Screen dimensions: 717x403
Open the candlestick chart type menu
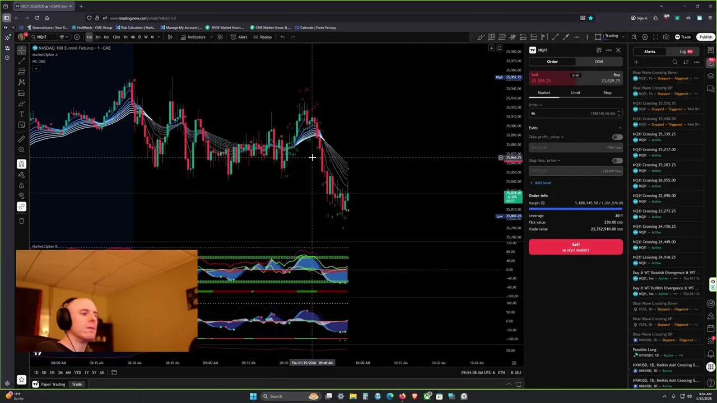tap(170, 37)
